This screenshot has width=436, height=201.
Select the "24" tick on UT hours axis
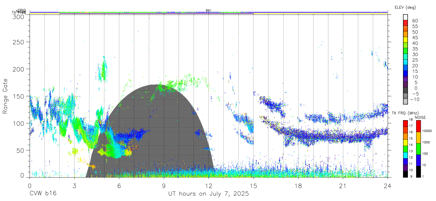388,186
